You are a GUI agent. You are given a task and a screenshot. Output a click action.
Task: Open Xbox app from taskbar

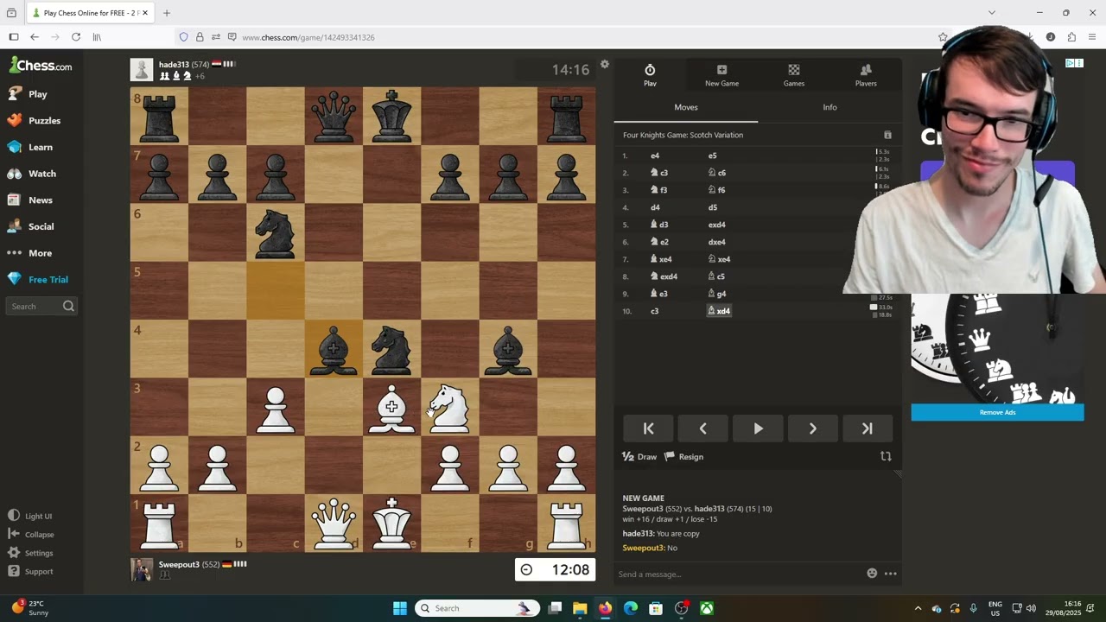(x=707, y=608)
